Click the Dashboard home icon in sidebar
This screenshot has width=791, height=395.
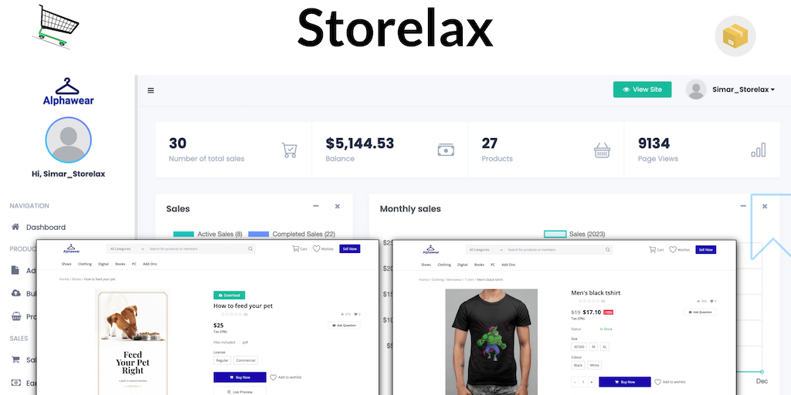point(15,227)
